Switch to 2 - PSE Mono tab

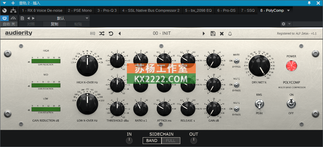[80, 10]
